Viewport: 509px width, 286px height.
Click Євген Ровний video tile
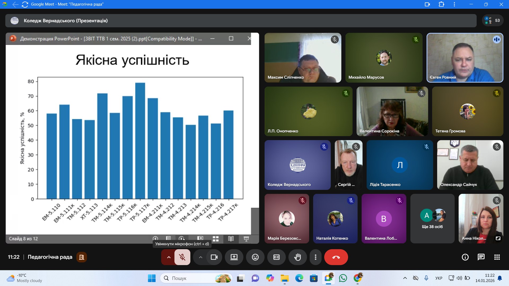click(x=465, y=58)
